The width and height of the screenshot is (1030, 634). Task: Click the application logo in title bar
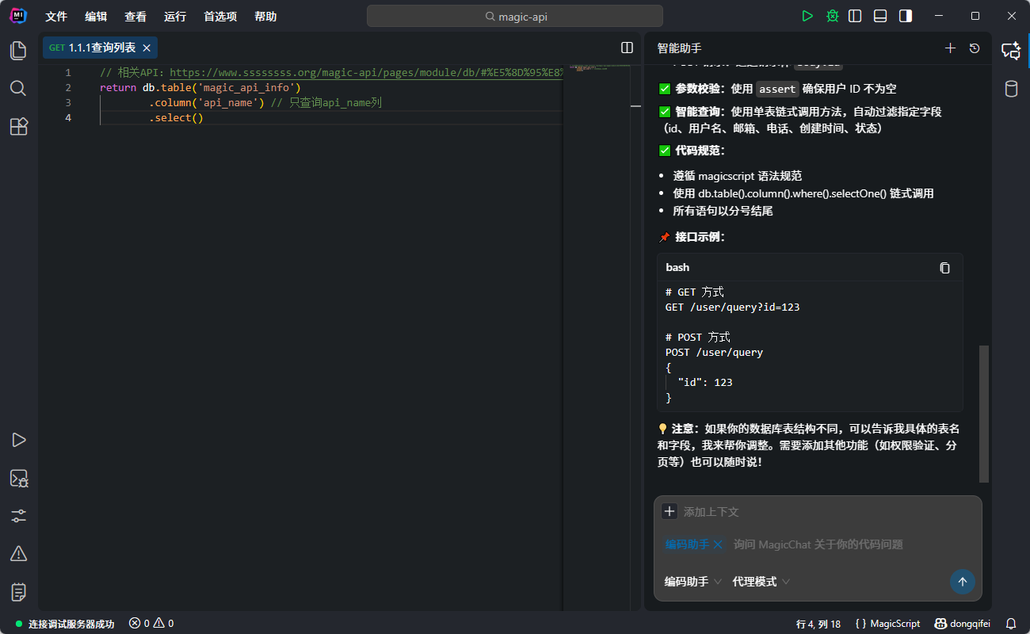click(17, 16)
